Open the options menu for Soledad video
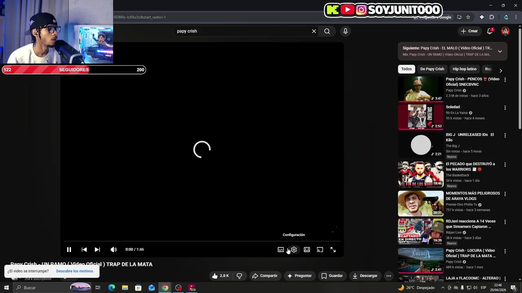Screen dimensions: 522x293 point(505,108)
